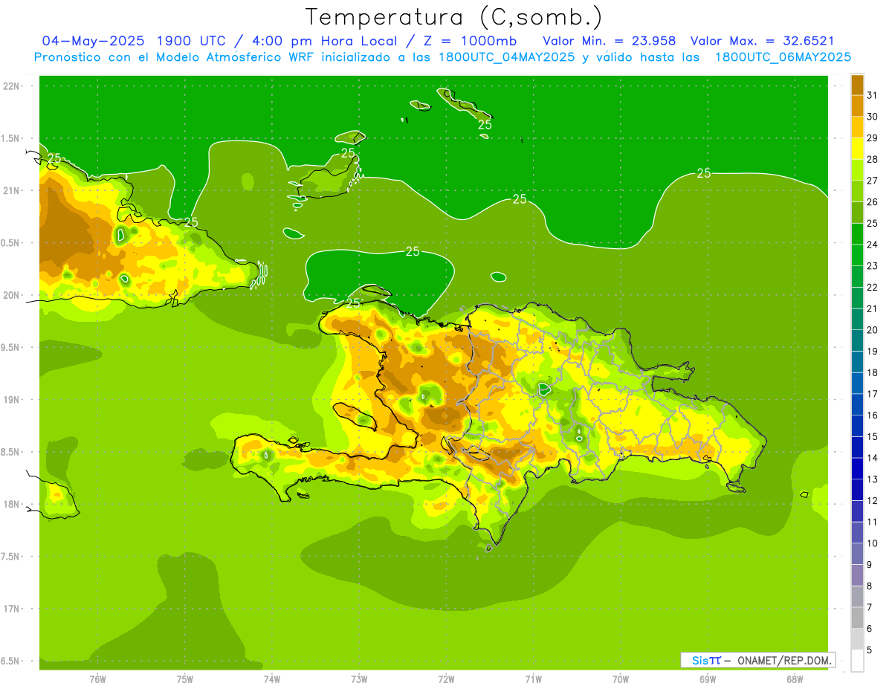
Task: Click the 70W longitude axis label
Action: tap(621, 679)
